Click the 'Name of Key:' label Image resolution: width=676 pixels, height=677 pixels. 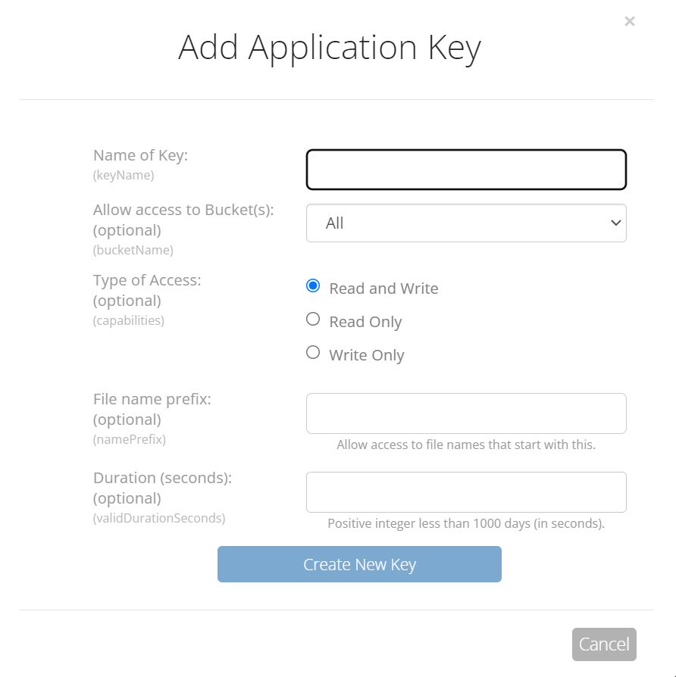[x=140, y=155]
